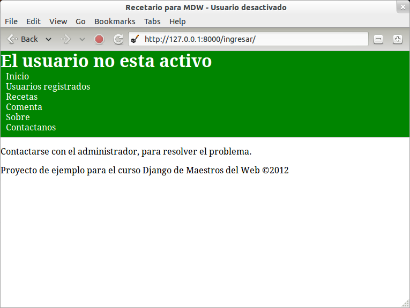Click the footer text 'Proyecto de ejemplo'
The width and height of the screenshot is (410, 308).
tap(43, 170)
